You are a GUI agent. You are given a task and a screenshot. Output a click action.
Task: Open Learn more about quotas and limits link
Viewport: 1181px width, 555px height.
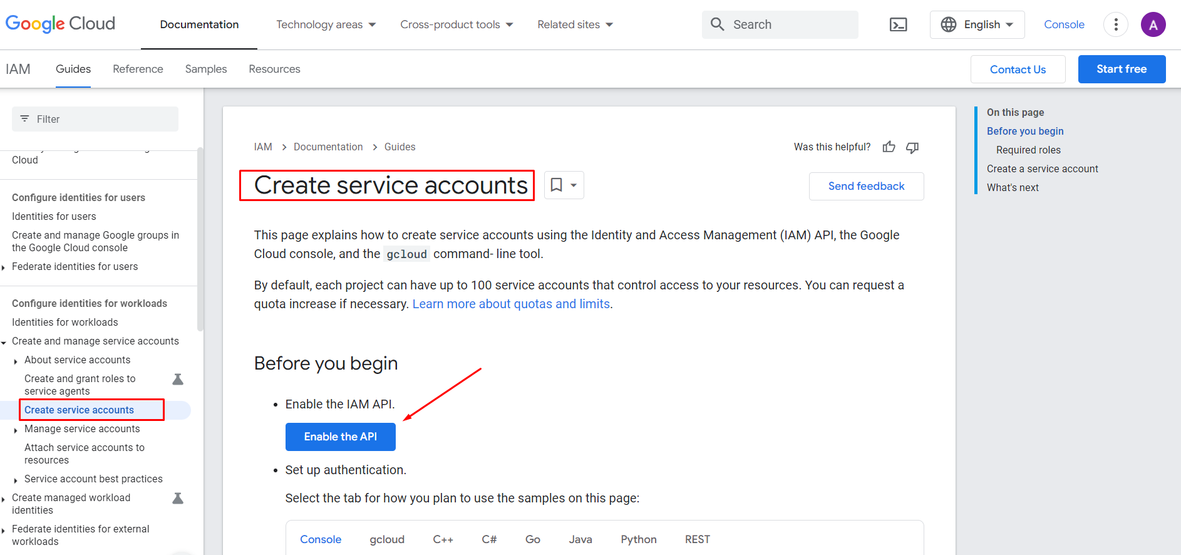point(511,304)
